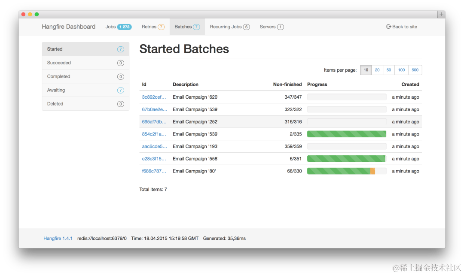The width and height of the screenshot is (464, 275).
Task: Set items per page to 500
Action: pos(415,70)
